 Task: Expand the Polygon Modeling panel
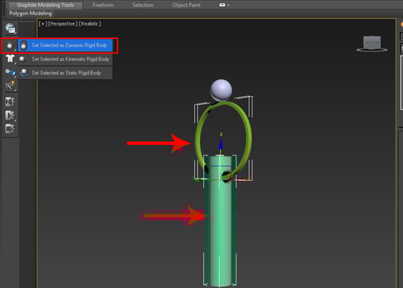tap(30, 13)
